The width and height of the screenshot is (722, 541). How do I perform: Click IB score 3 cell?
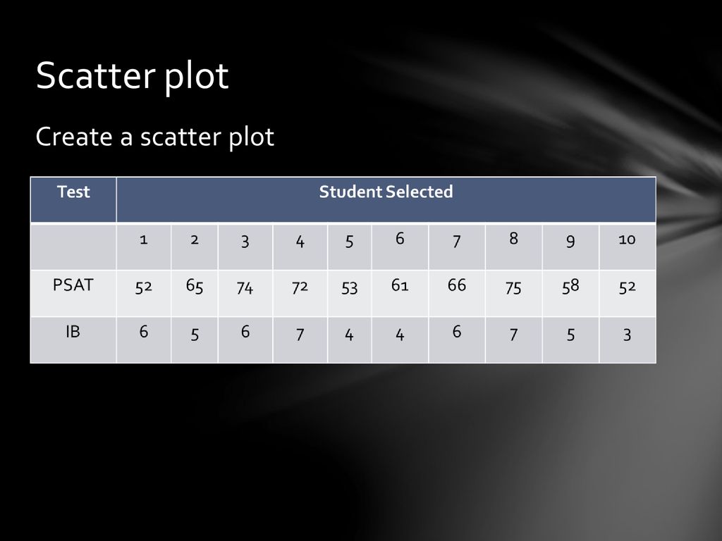point(627,334)
